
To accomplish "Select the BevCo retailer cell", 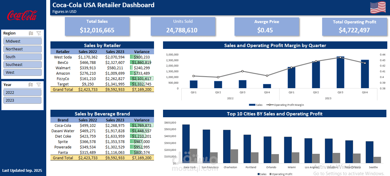I will 63,62.
